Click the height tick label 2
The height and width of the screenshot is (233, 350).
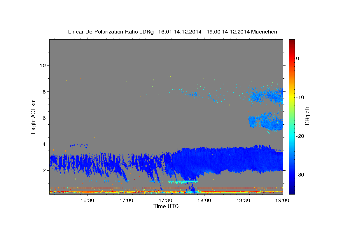(44, 170)
